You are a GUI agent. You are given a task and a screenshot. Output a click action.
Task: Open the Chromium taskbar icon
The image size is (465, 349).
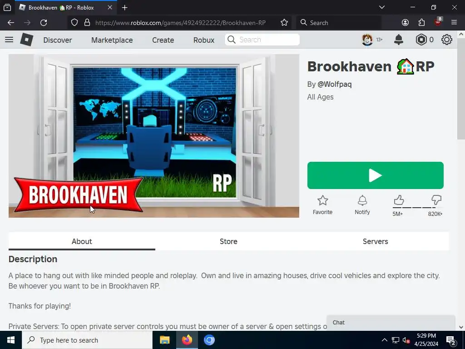click(x=209, y=340)
